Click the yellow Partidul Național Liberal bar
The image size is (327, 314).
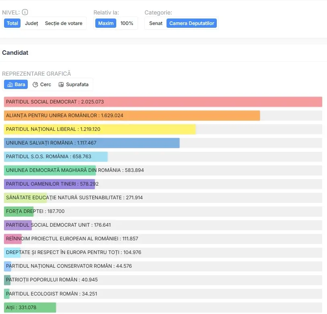100,129
